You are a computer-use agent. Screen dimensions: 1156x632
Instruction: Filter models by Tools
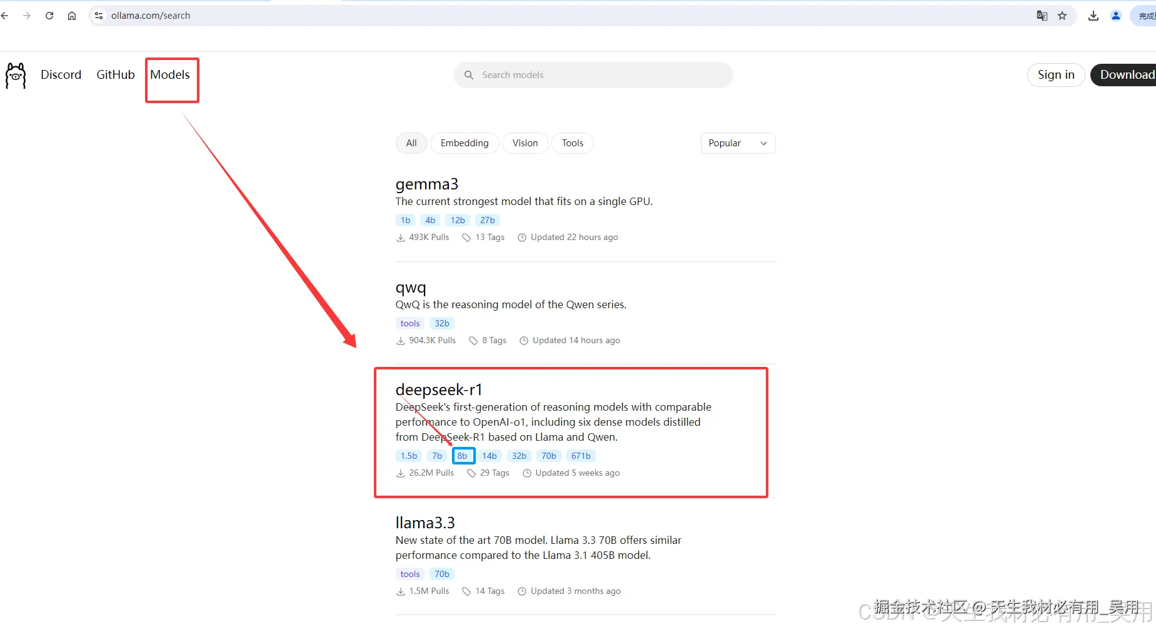(573, 143)
